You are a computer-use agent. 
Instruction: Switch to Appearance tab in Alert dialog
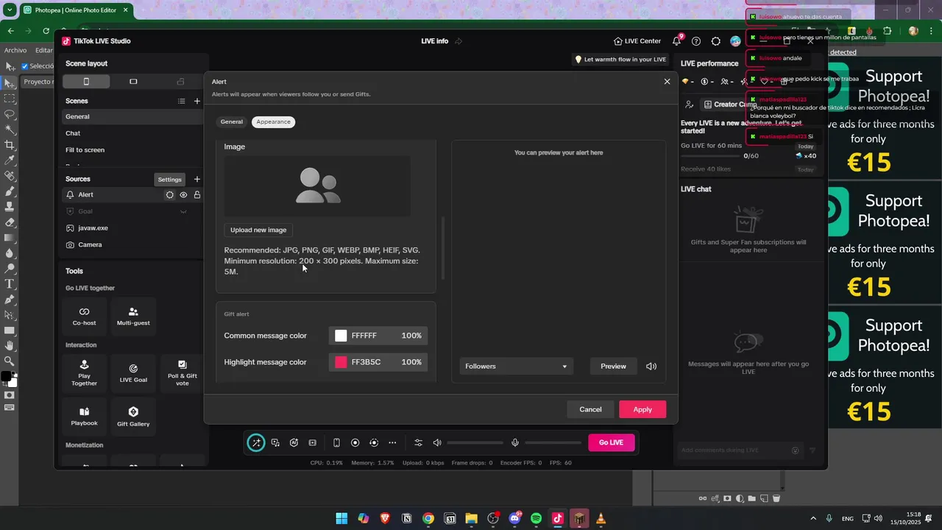click(273, 122)
